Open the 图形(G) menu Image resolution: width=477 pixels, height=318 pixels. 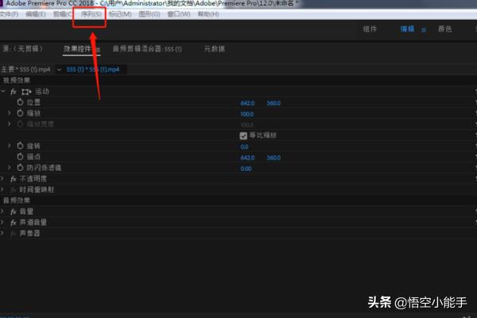click(149, 14)
